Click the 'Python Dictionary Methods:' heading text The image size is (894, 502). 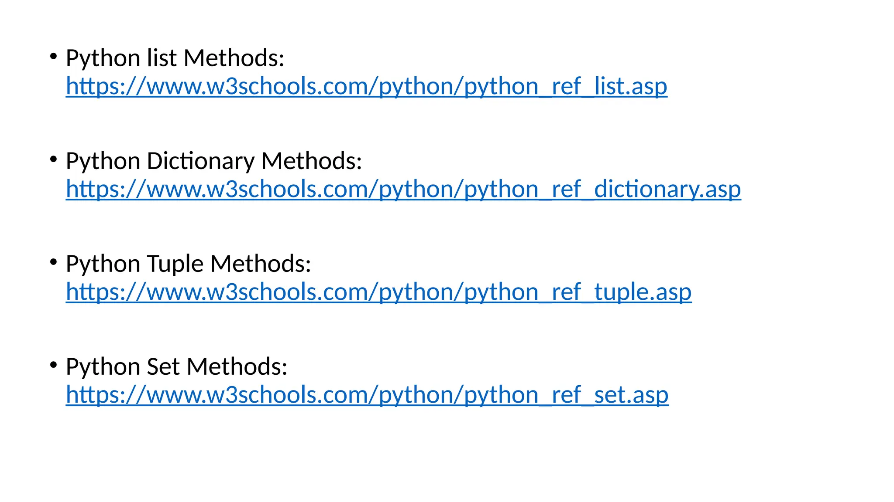(213, 161)
